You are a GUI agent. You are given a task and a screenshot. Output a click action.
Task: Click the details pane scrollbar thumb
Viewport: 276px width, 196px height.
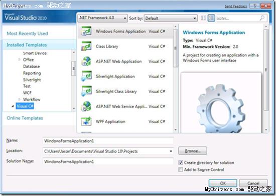point(266,70)
